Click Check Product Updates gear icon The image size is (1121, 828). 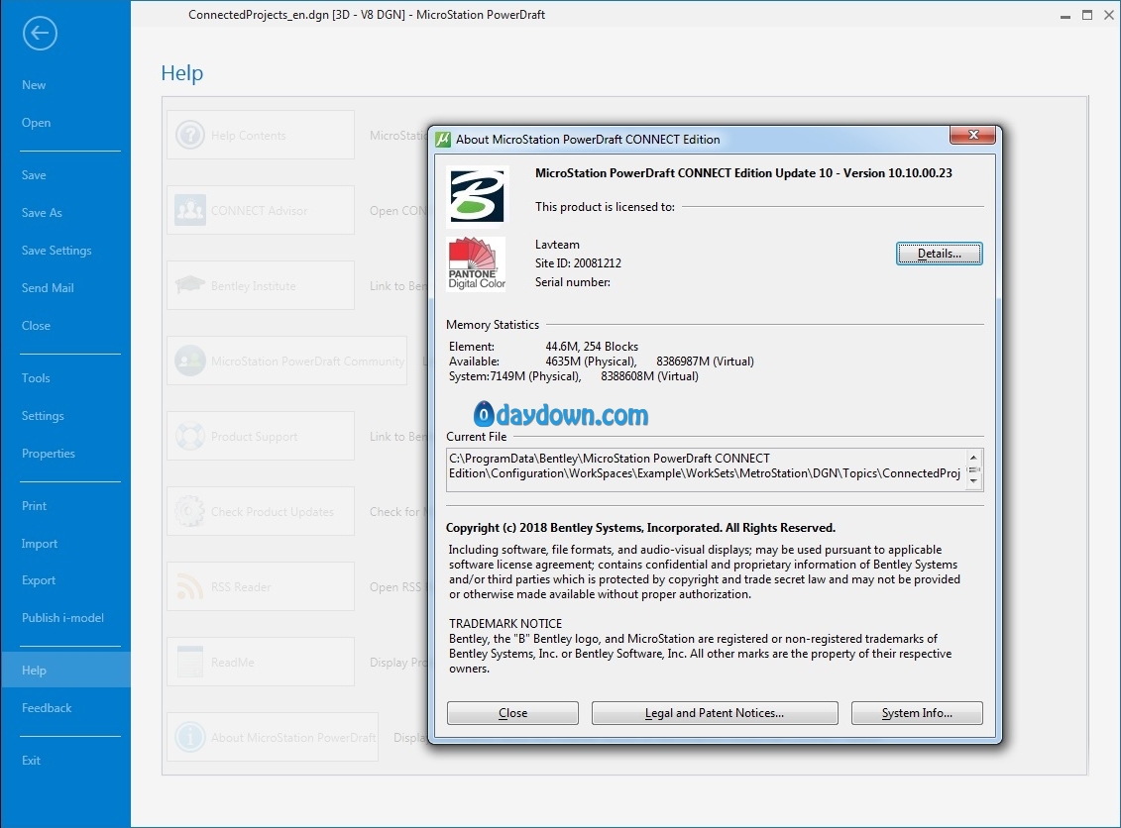coord(190,511)
